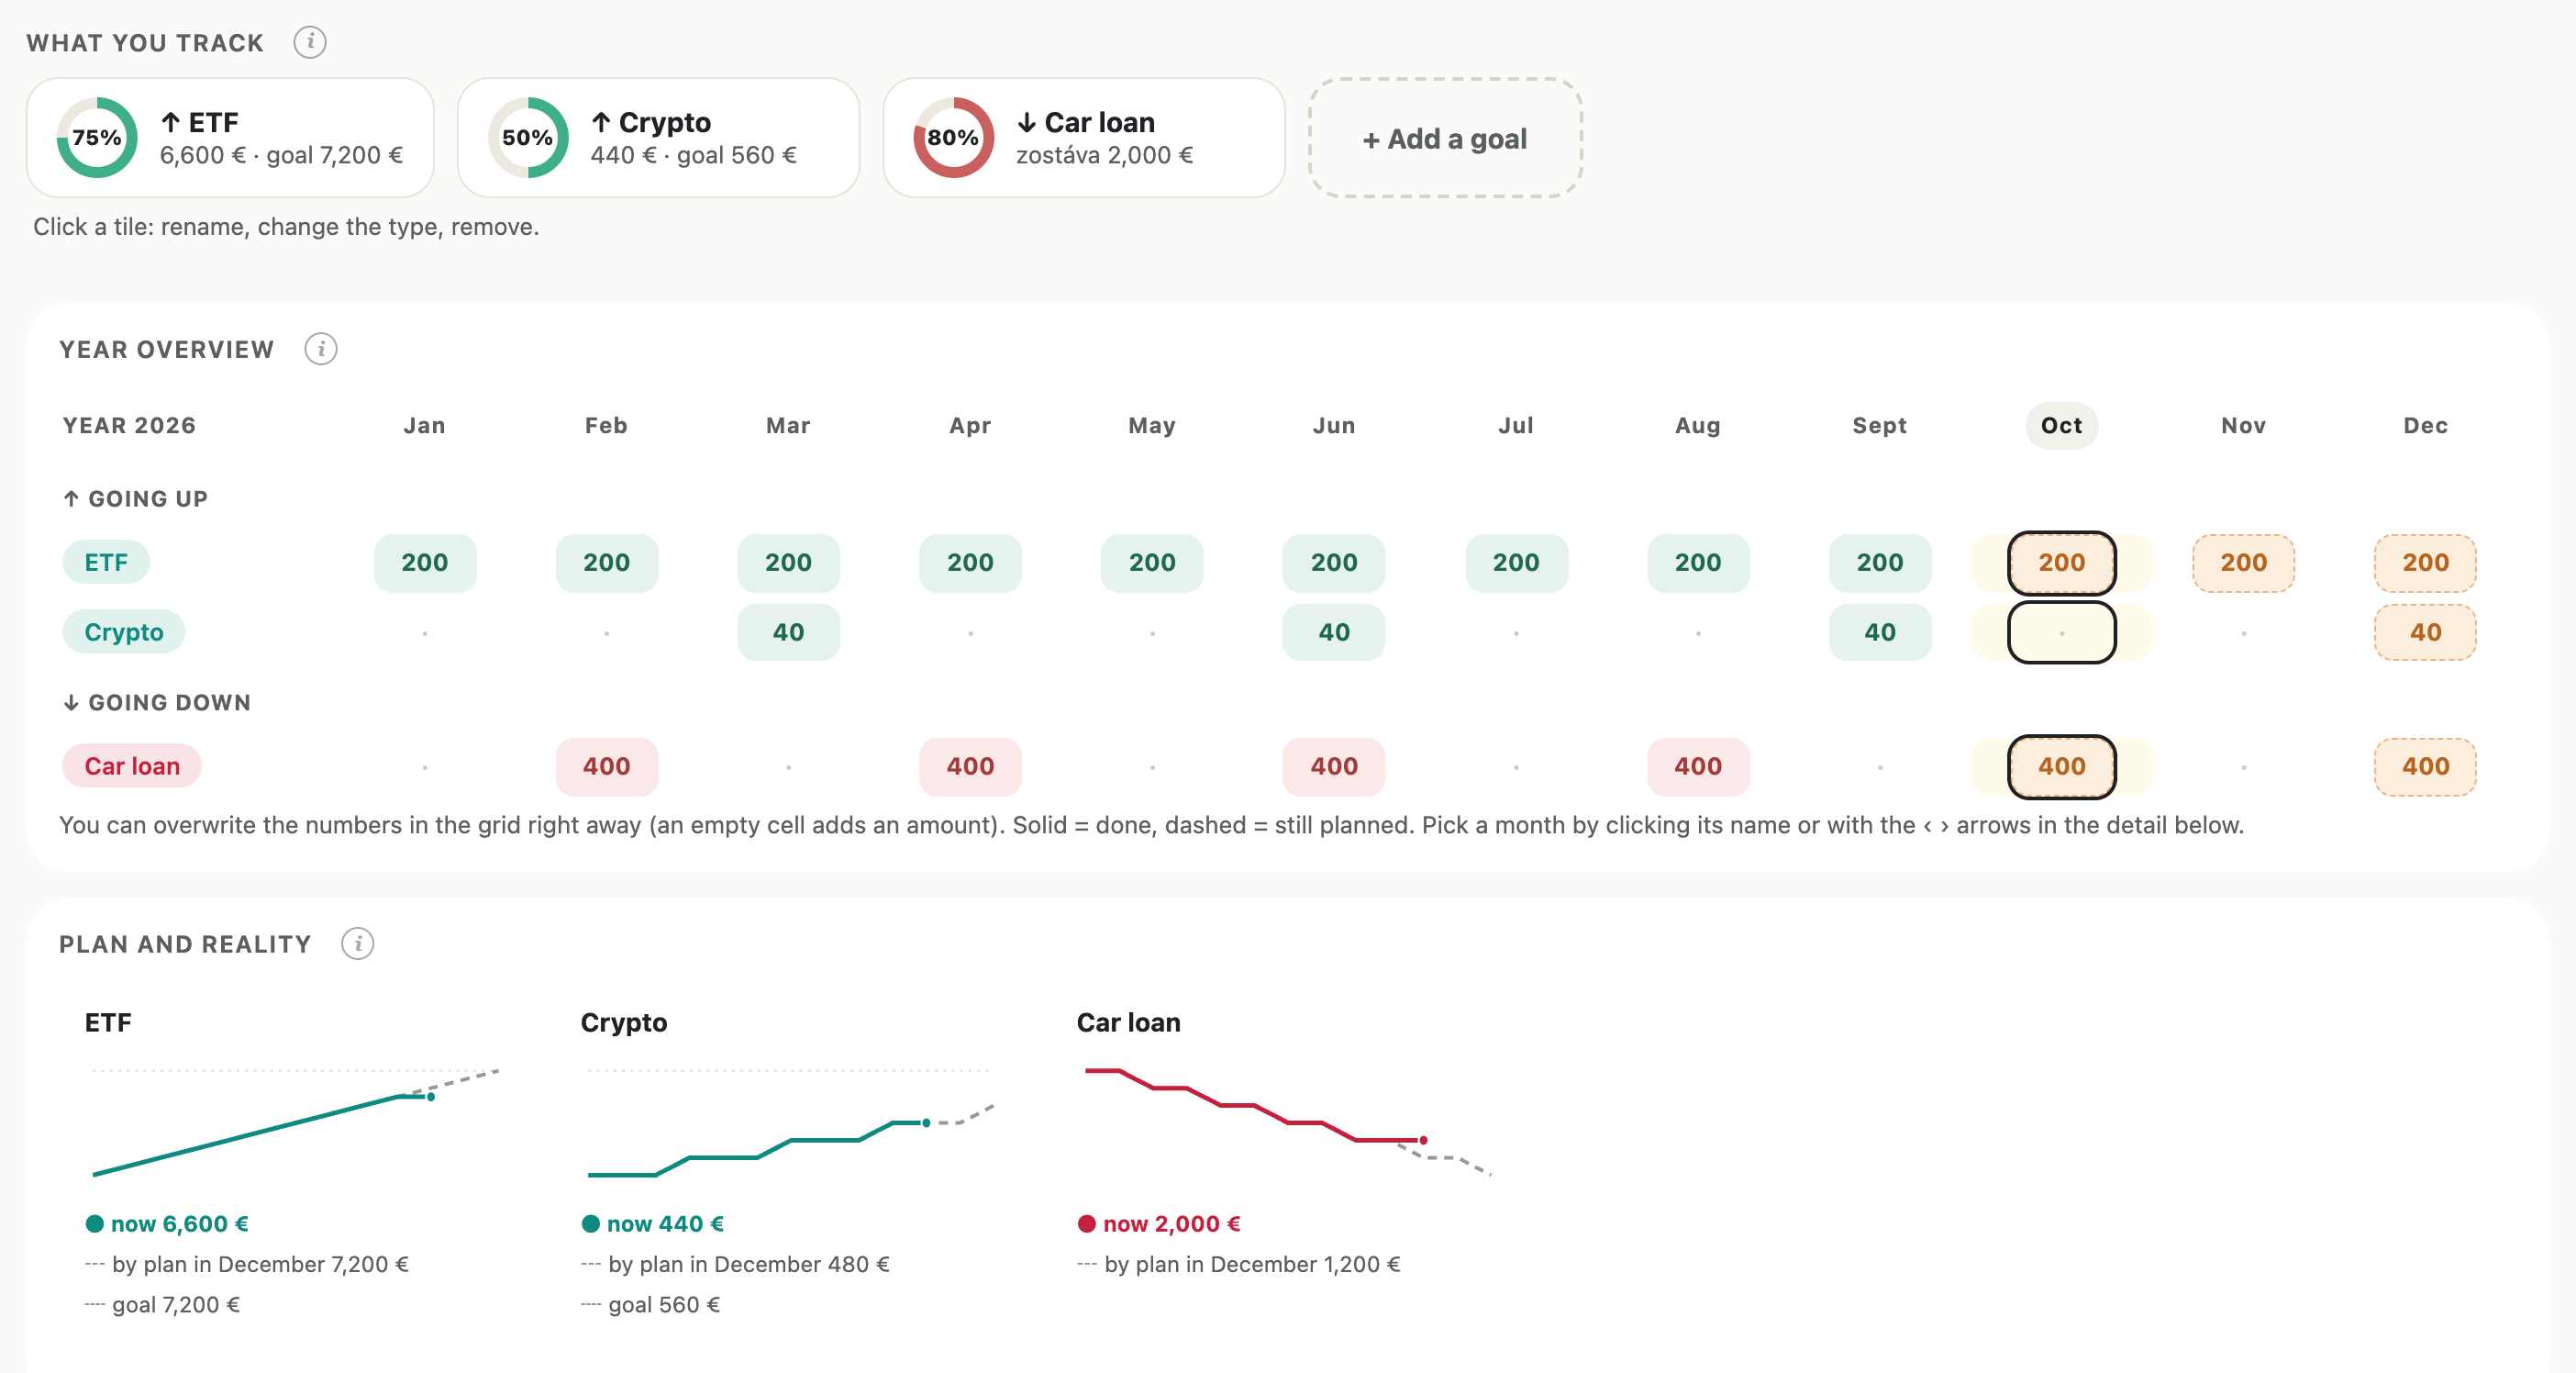Edit ETF October planned amount 200

pyautogui.click(x=2062, y=564)
